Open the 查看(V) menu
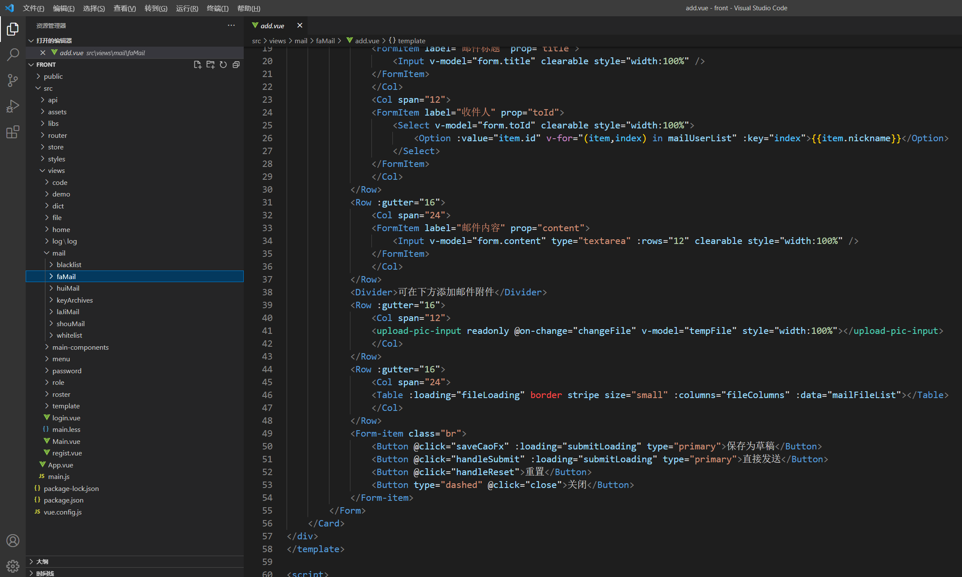This screenshot has height=577, width=962. 124,8
